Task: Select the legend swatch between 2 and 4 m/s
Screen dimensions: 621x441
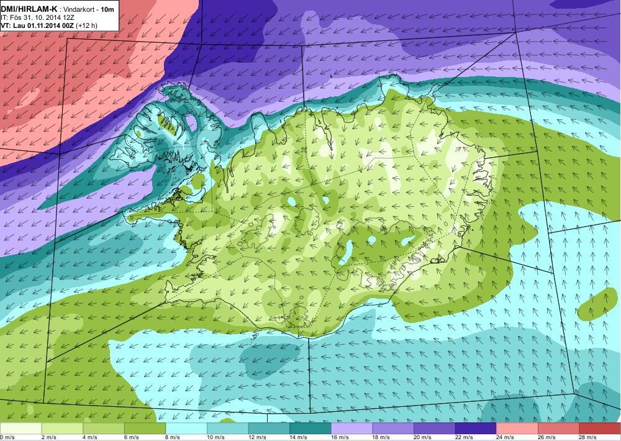Action: tap(61, 429)
